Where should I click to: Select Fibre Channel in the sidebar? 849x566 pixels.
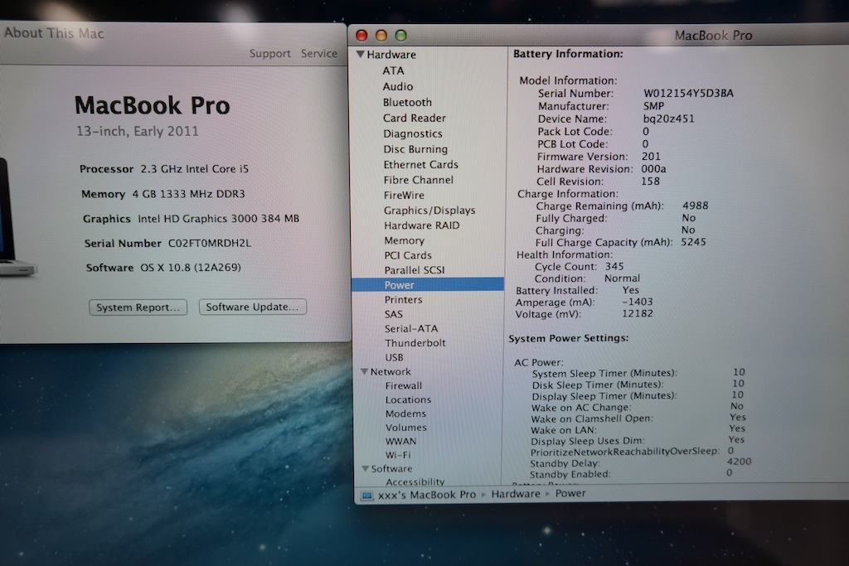coord(419,180)
